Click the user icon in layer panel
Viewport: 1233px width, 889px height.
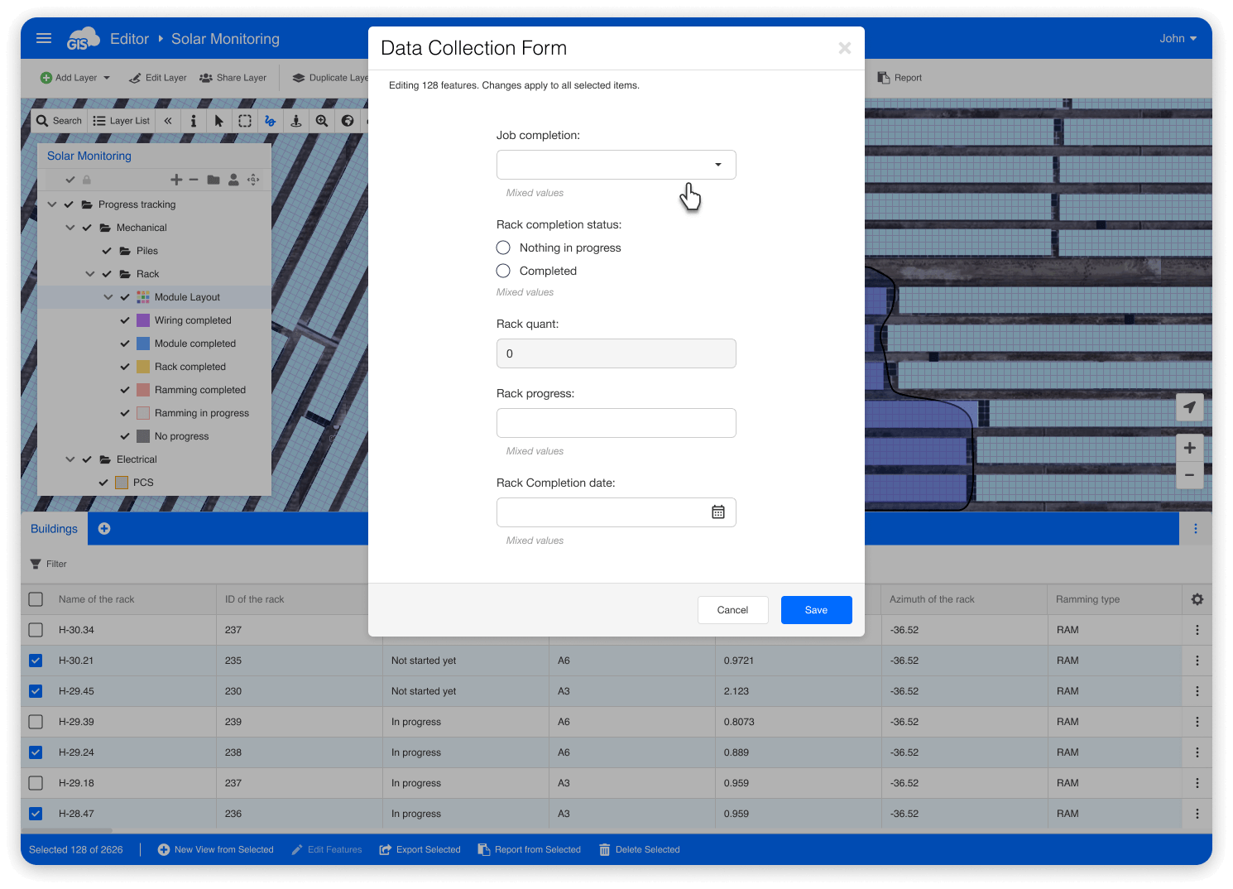coord(233,180)
